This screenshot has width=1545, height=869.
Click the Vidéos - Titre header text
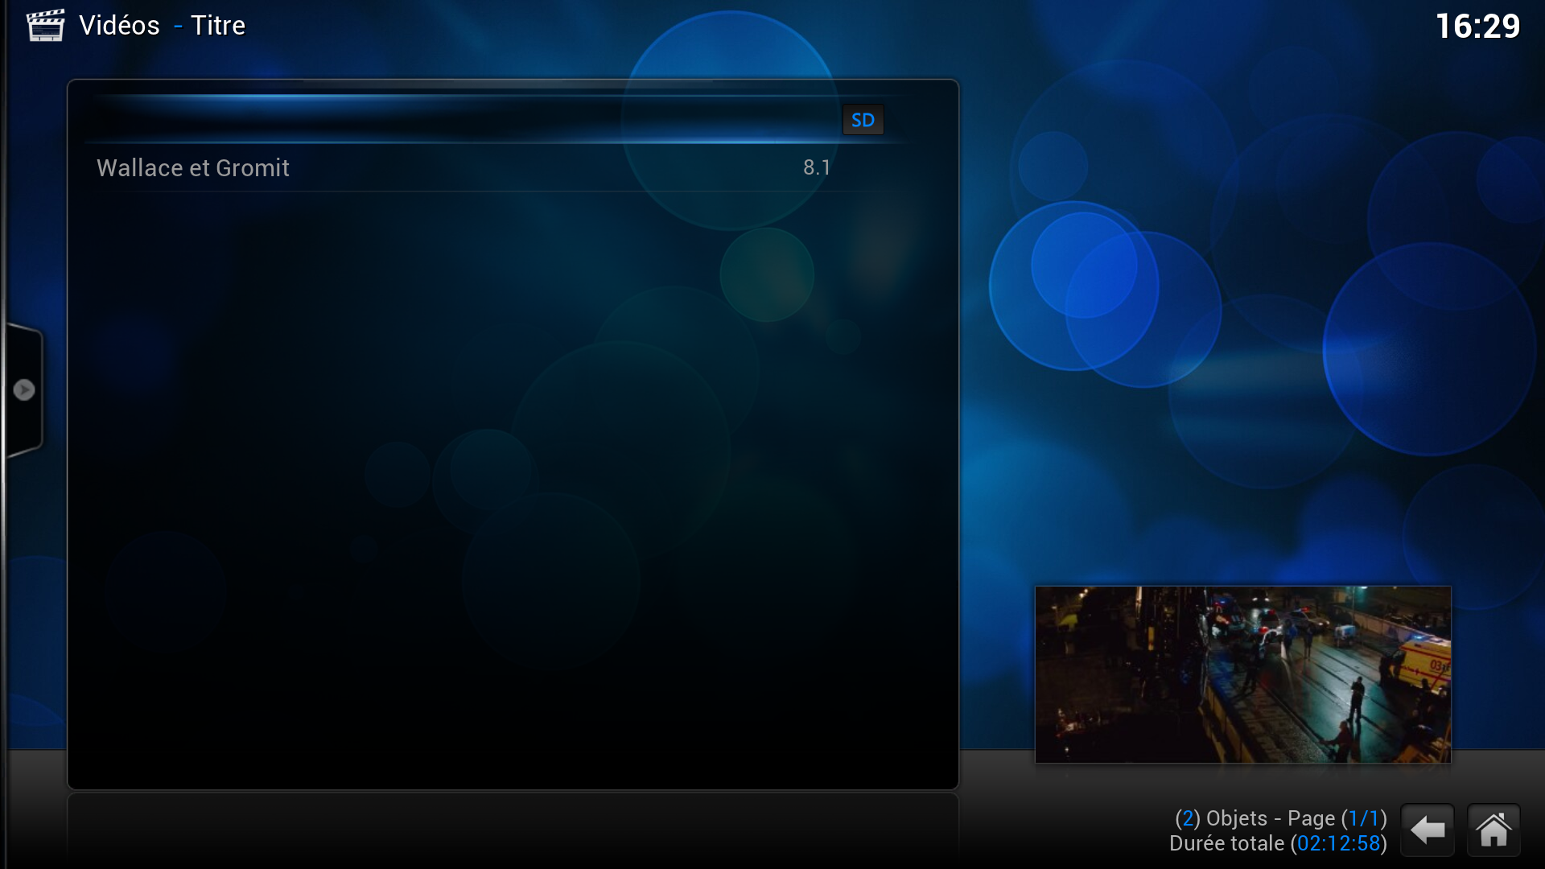[163, 26]
